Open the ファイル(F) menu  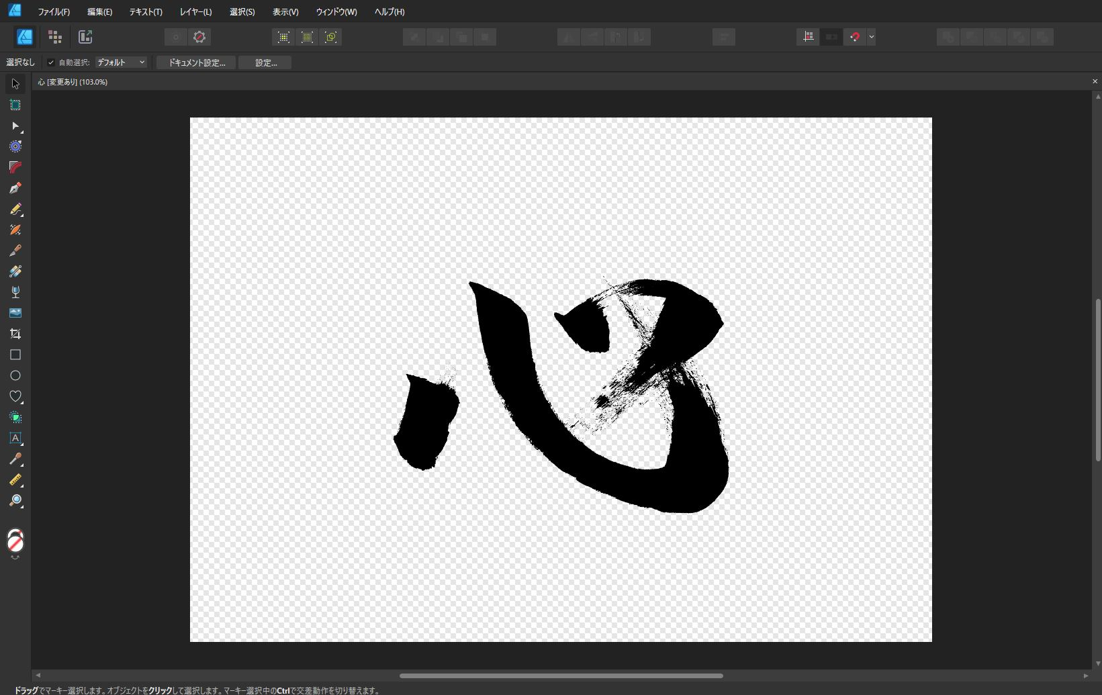54,12
